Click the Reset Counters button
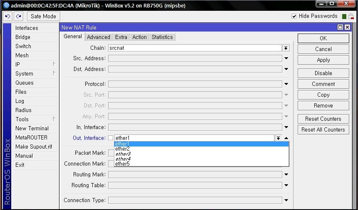The height and width of the screenshot is (210, 358). coord(323,119)
